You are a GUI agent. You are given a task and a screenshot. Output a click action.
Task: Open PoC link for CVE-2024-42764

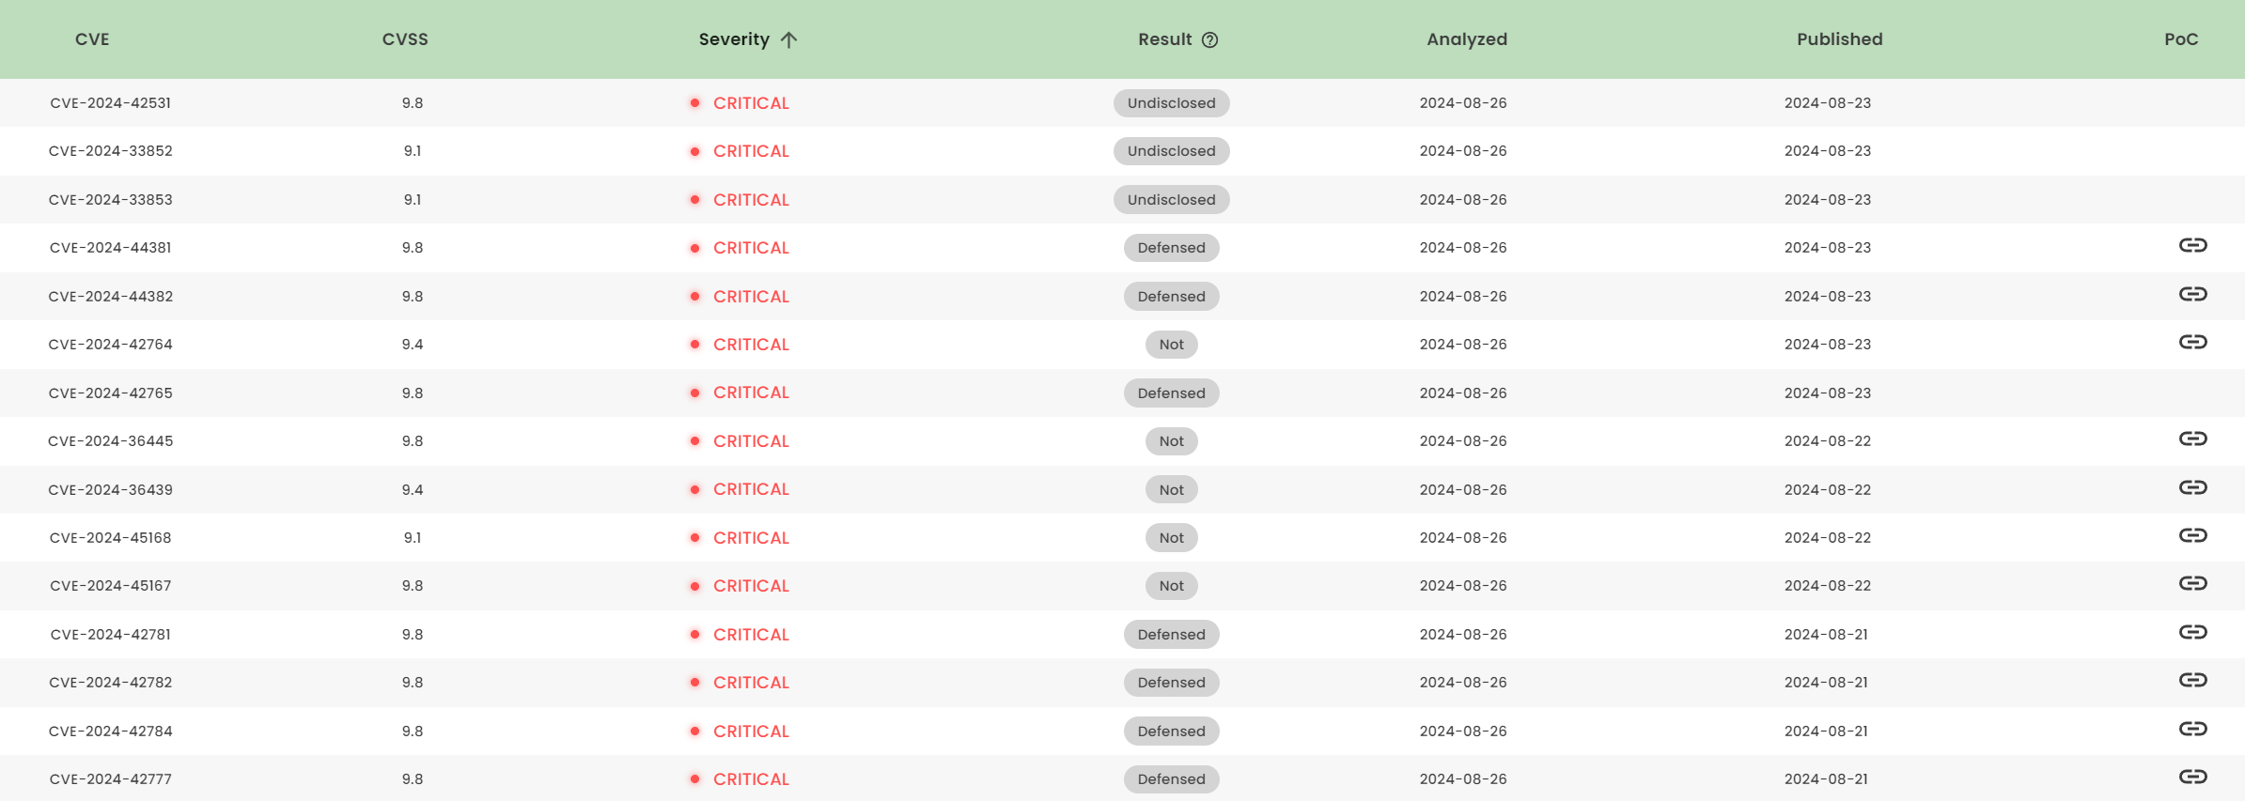pos(2192,343)
